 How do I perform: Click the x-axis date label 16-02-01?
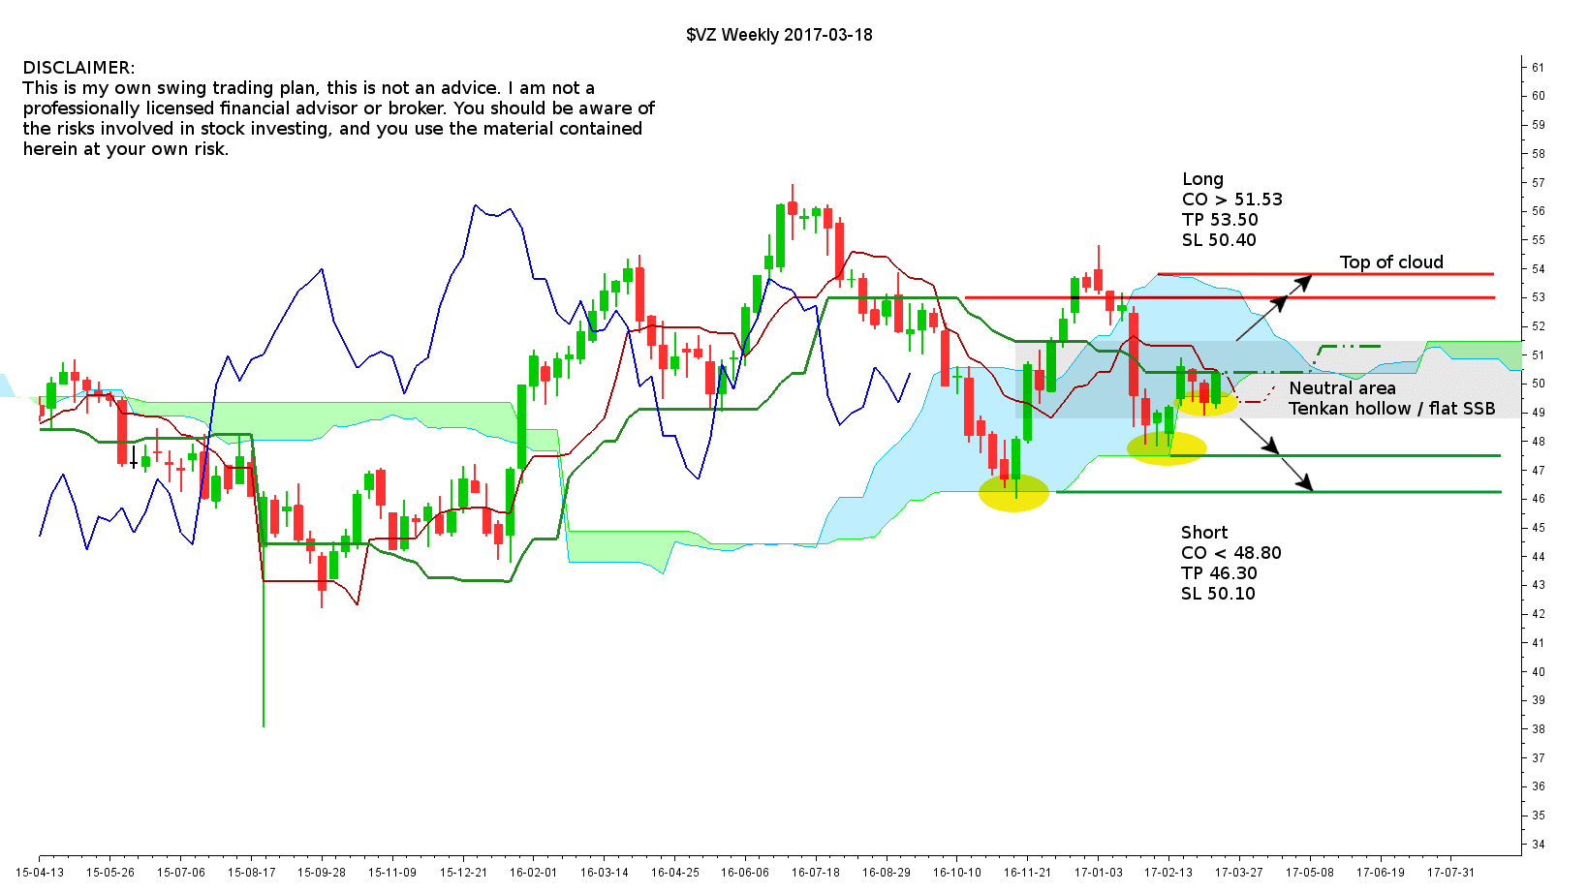click(534, 873)
